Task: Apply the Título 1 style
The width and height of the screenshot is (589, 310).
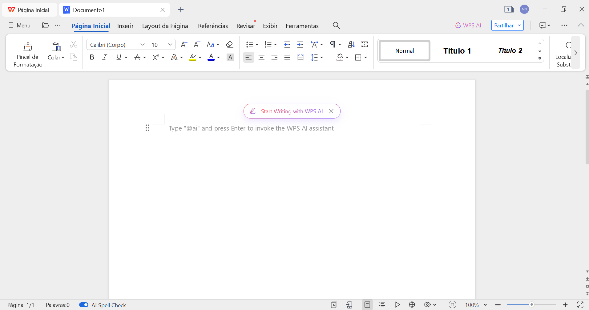Action: [457, 50]
